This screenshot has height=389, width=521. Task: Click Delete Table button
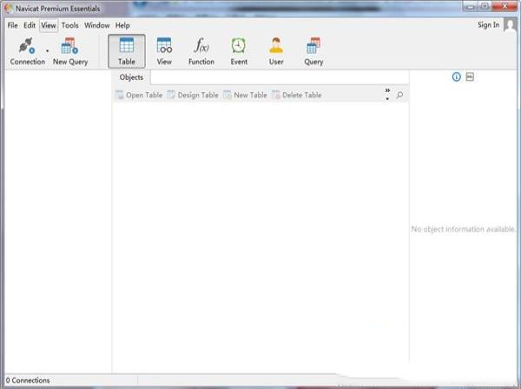[x=297, y=95]
